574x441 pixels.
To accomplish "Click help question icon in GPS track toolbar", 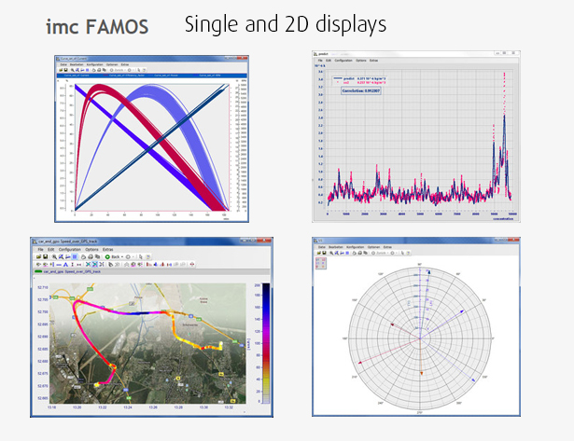I will tap(148, 256).
